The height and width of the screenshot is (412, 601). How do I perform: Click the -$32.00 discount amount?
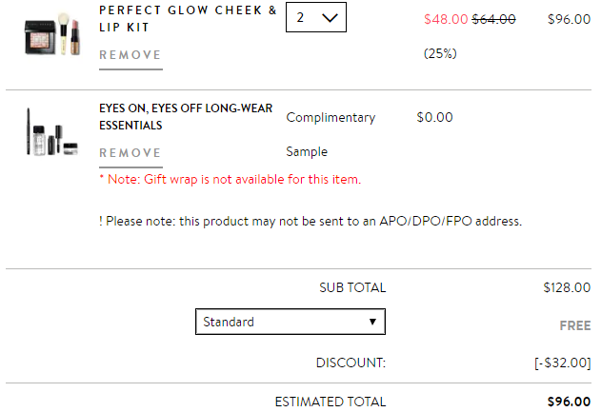click(x=563, y=363)
